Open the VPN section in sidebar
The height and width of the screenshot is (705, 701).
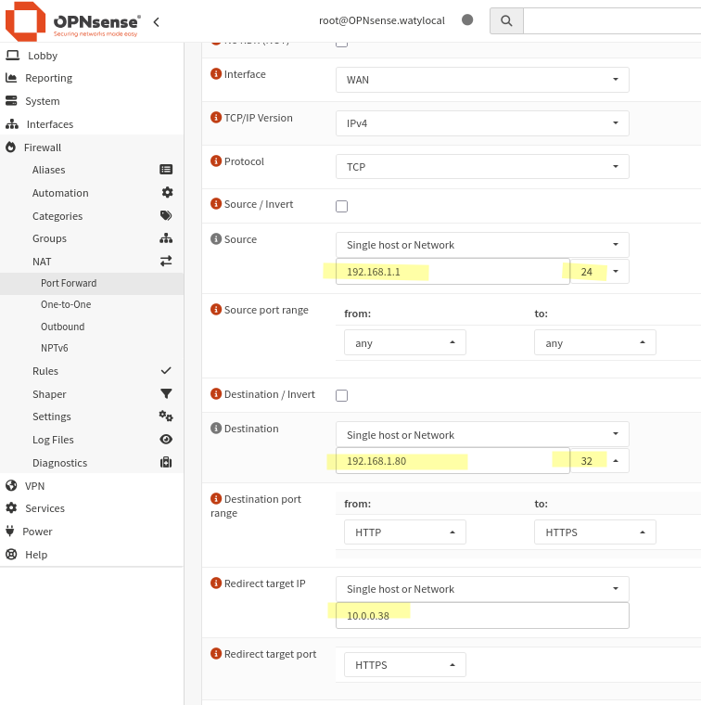coord(34,485)
